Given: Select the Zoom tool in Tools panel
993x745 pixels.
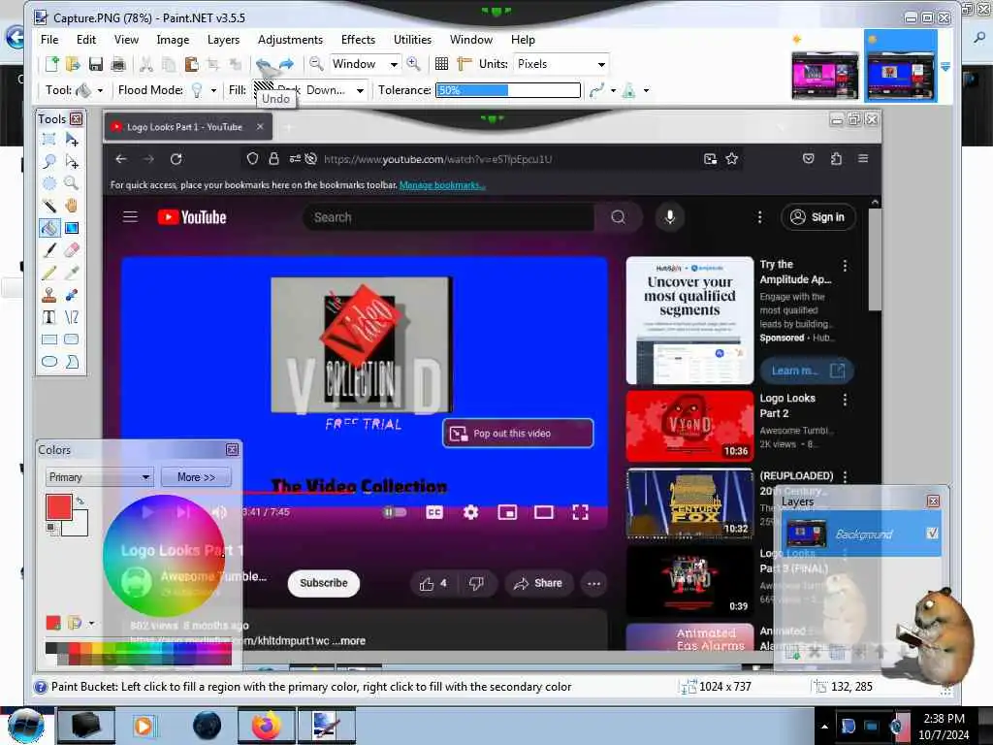Looking at the screenshot, I should [72, 183].
